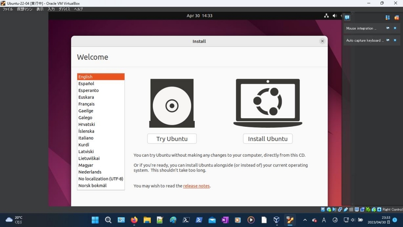The image size is (403, 227).
Task: Open the 入力 menu
Action: [x=51, y=9]
